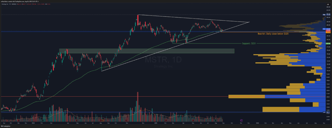Click the blue MSTR last price label
The height and width of the screenshot is (128, 332).
click(327, 29)
